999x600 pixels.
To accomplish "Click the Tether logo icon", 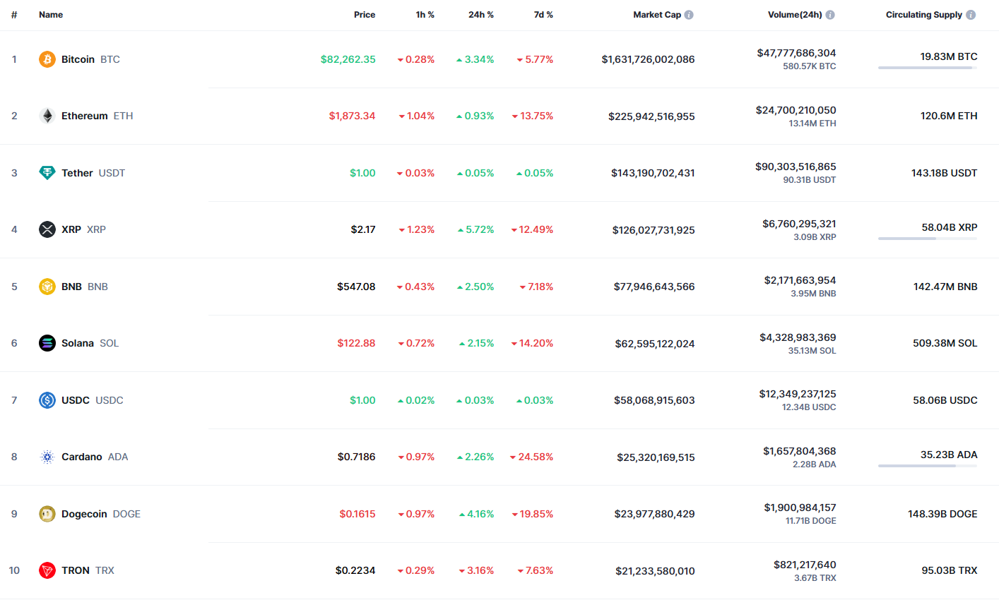I will [x=47, y=173].
